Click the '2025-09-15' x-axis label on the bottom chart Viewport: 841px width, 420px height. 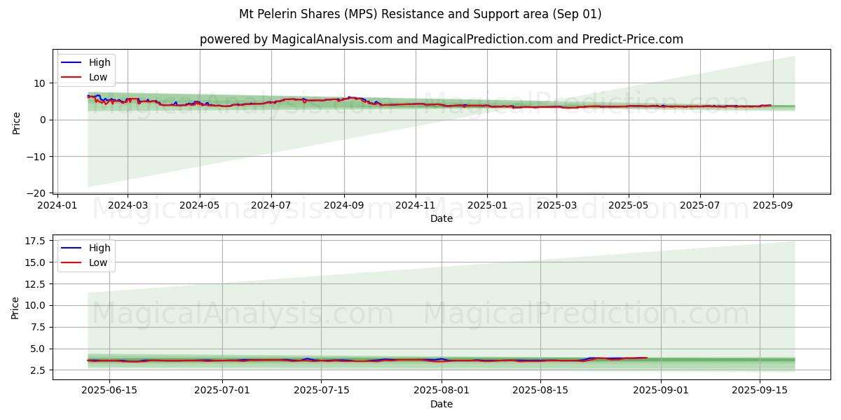click(760, 391)
